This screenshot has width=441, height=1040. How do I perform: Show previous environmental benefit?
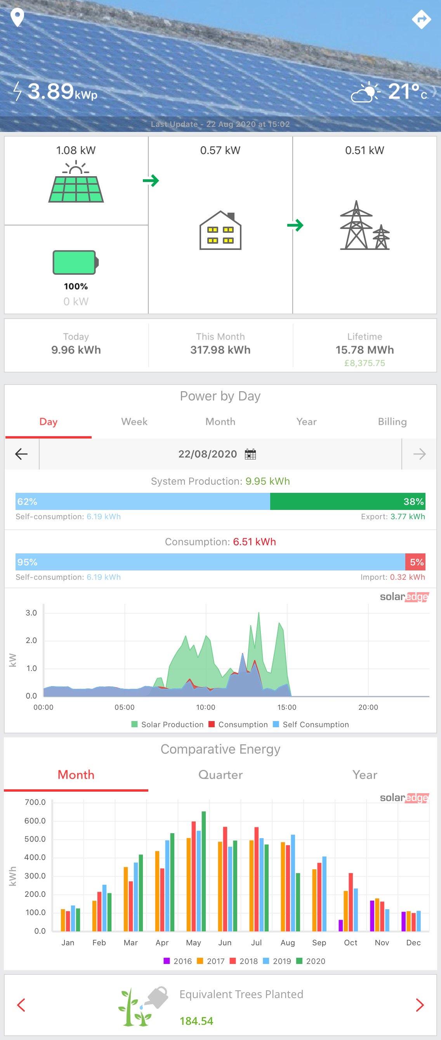point(21,1005)
